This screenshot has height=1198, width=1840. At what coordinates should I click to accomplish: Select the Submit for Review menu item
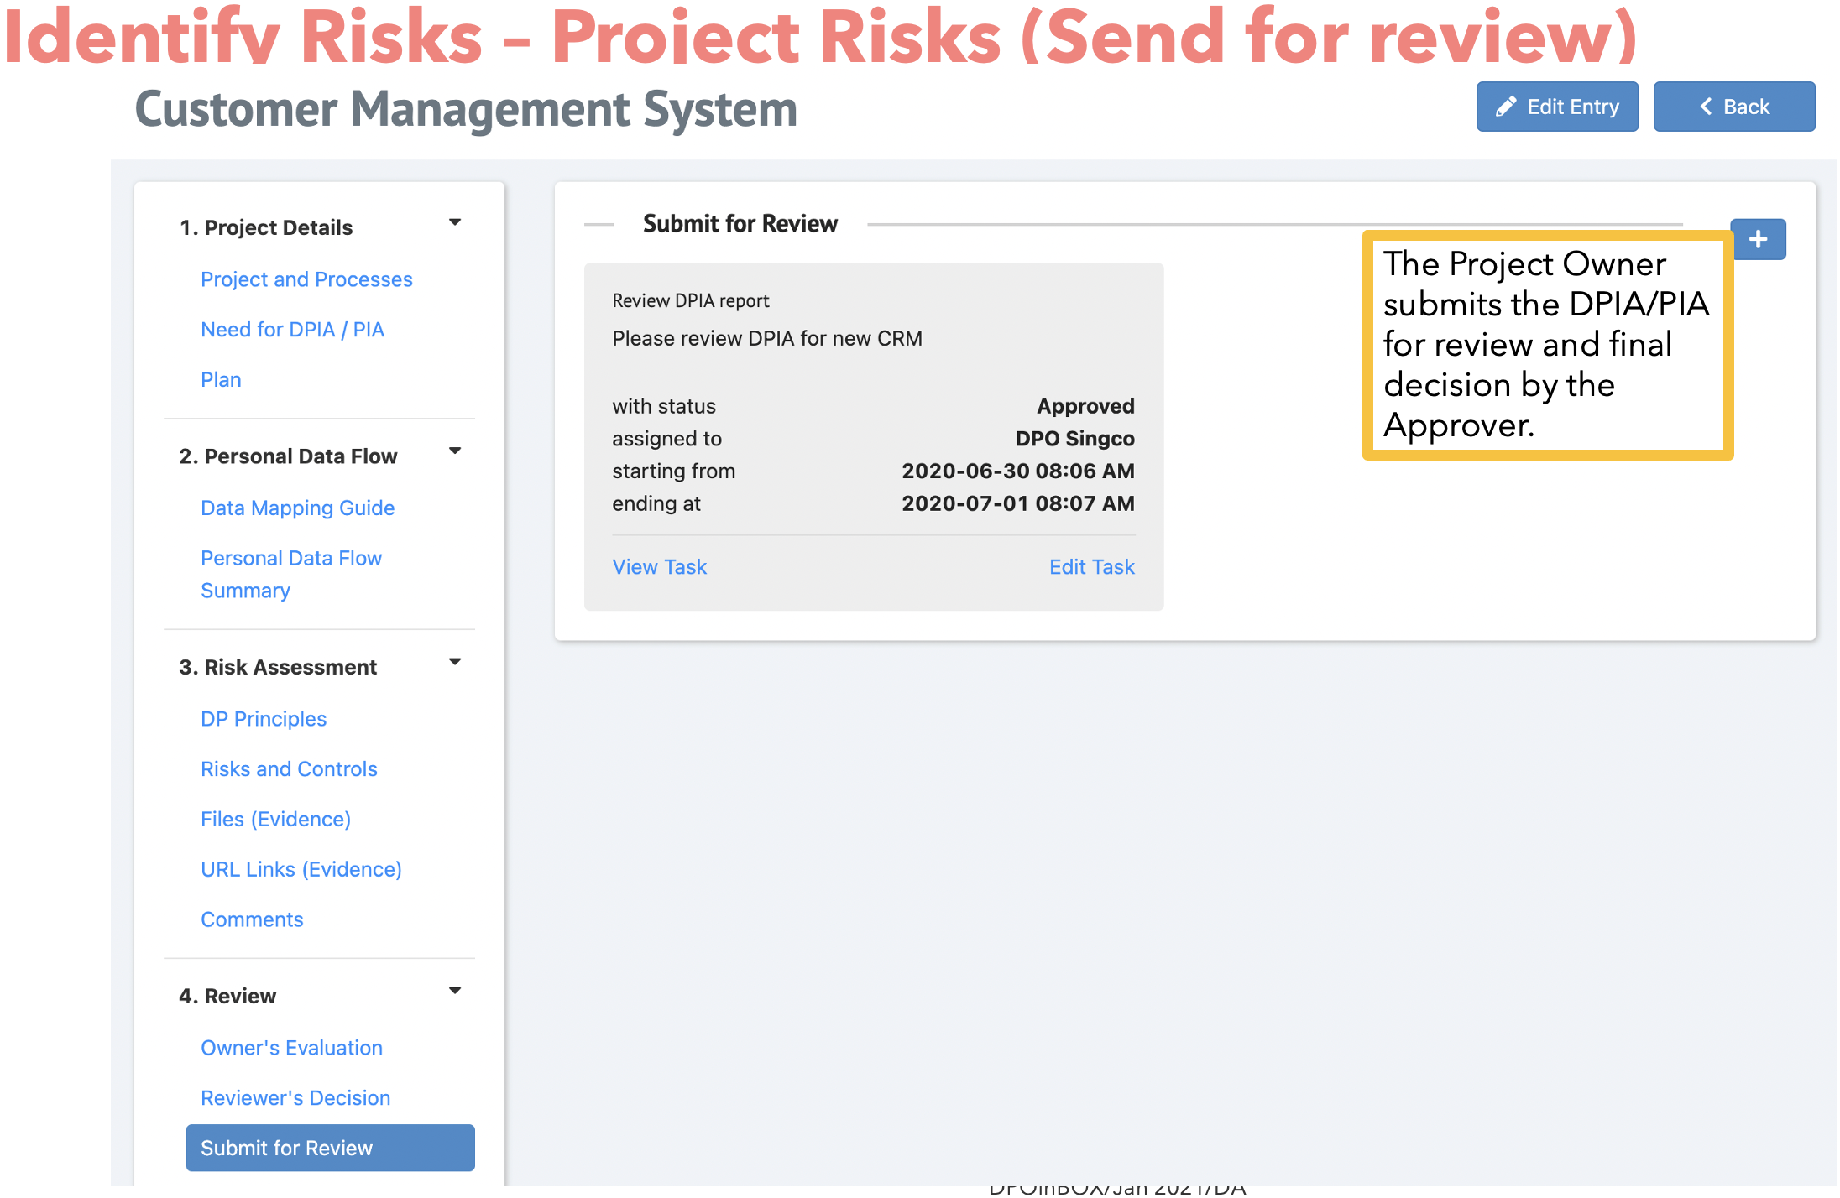tap(330, 1148)
